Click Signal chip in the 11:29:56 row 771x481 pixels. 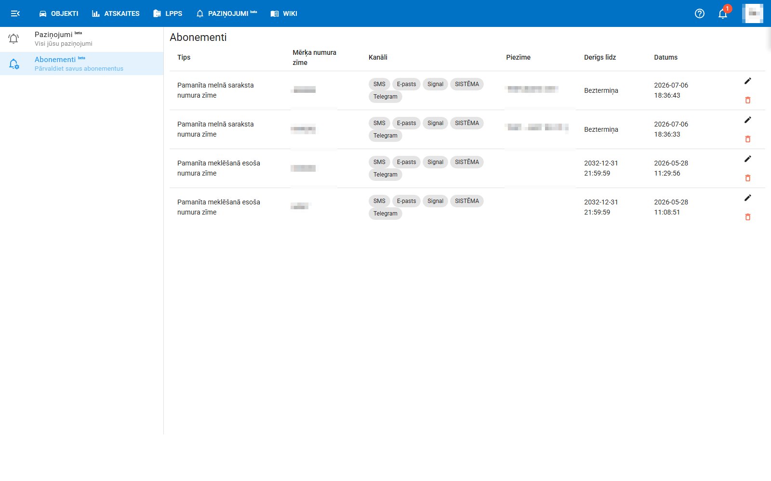(435, 162)
